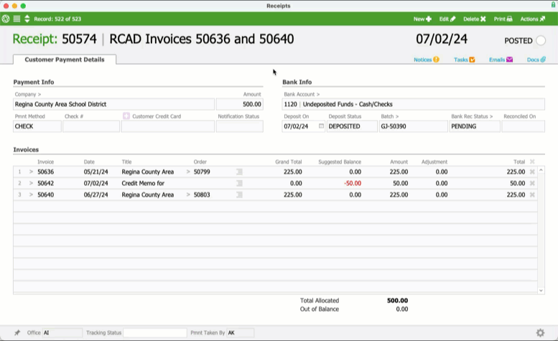
Task: Open the home globe icon in toolbar
Action: coord(6,19)
